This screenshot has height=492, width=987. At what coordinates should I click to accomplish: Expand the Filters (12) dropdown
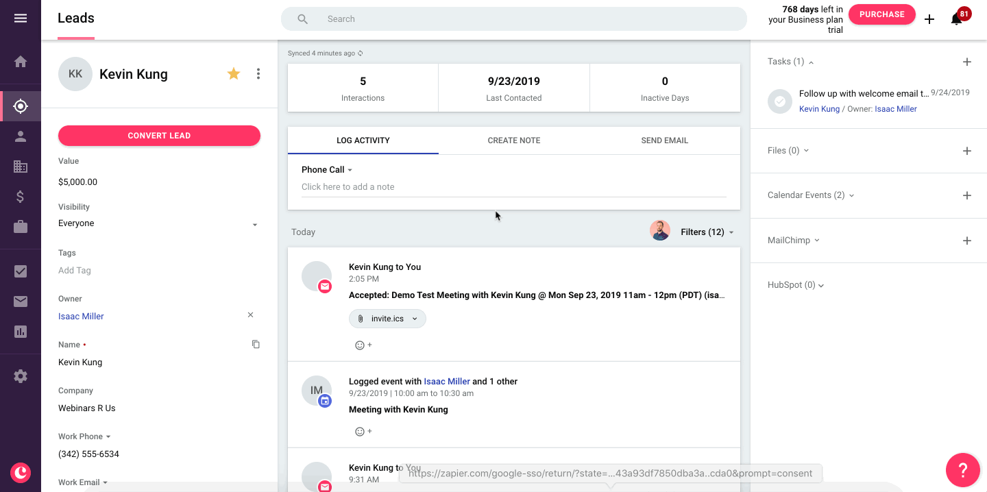pos(707,232)
